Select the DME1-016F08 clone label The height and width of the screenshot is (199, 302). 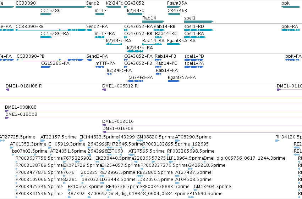118,128
